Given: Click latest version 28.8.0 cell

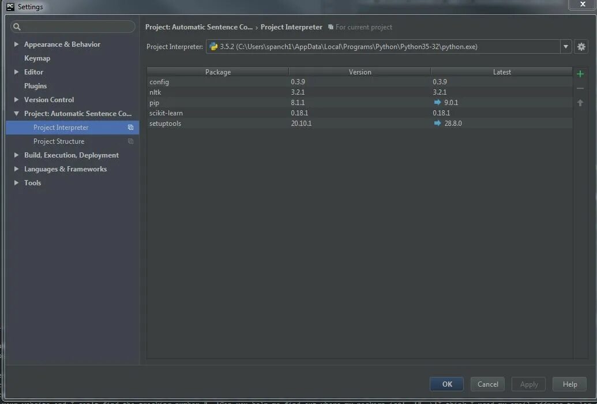Looking at the screenshot, I should pyautogui.click(x=453, y=123).
